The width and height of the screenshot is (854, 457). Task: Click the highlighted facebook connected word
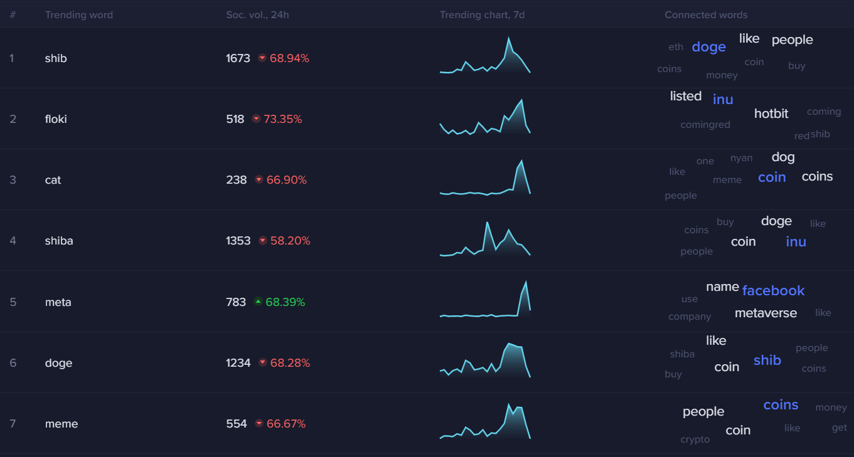click(773, 291)
